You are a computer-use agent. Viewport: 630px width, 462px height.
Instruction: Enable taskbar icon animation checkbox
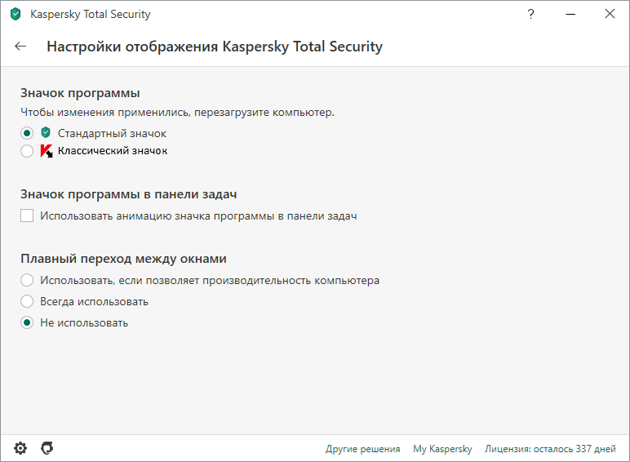(x=27, y=216)
